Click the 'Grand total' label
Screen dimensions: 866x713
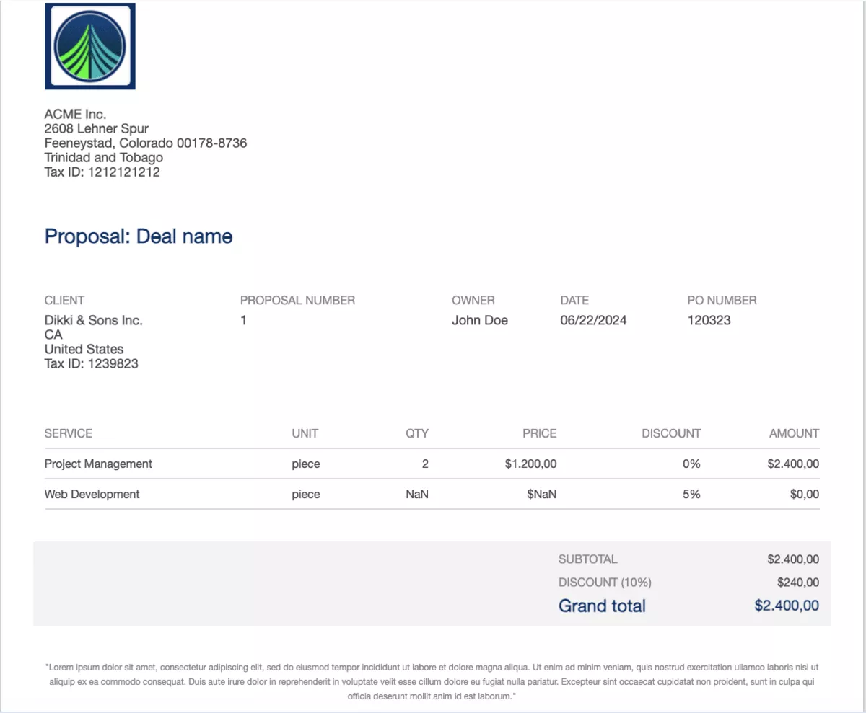coord(602,606)
